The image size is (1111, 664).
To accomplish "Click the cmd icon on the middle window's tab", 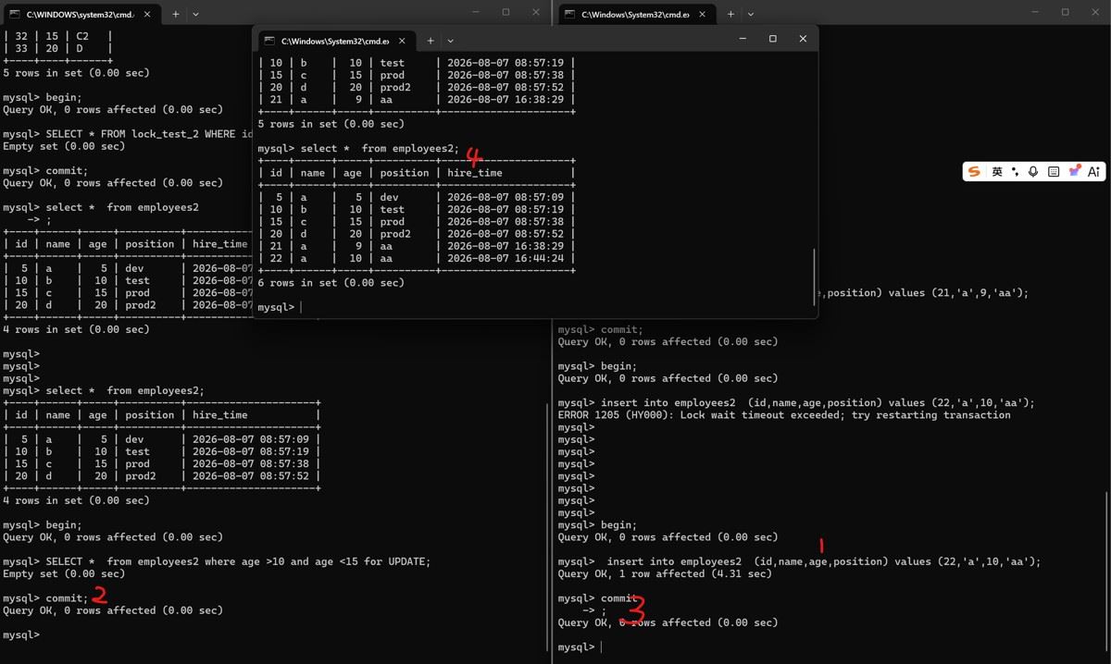I will [269, 41].
